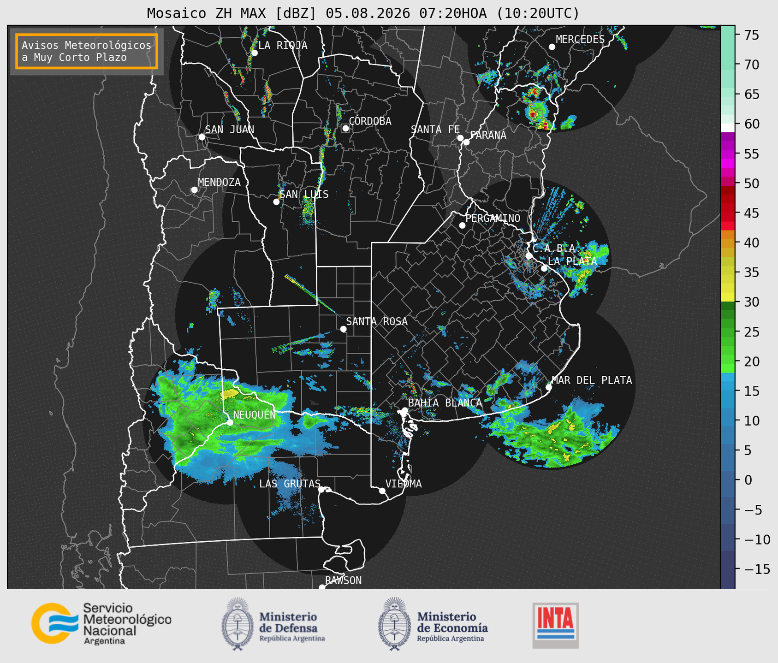Click the Córdoba city marker dot

pyautogui.click(x=345, y=128)
